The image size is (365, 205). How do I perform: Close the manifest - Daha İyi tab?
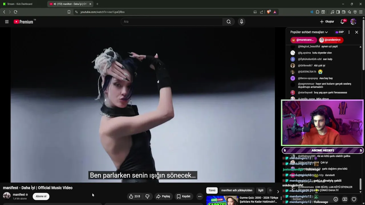(90, 4)
